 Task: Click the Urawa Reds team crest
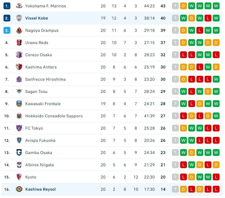coord(19,43)
